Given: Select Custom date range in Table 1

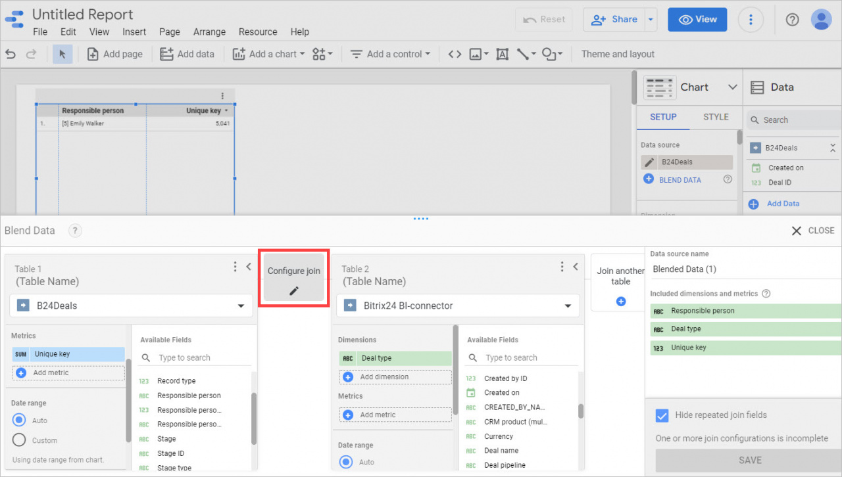Looking at the screenshot, I should coord(19,440).
